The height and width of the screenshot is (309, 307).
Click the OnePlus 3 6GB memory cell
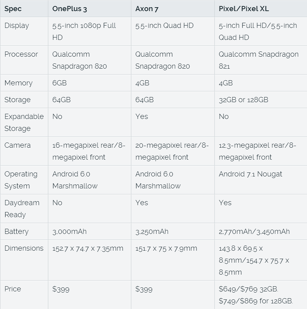pos(59,83)
